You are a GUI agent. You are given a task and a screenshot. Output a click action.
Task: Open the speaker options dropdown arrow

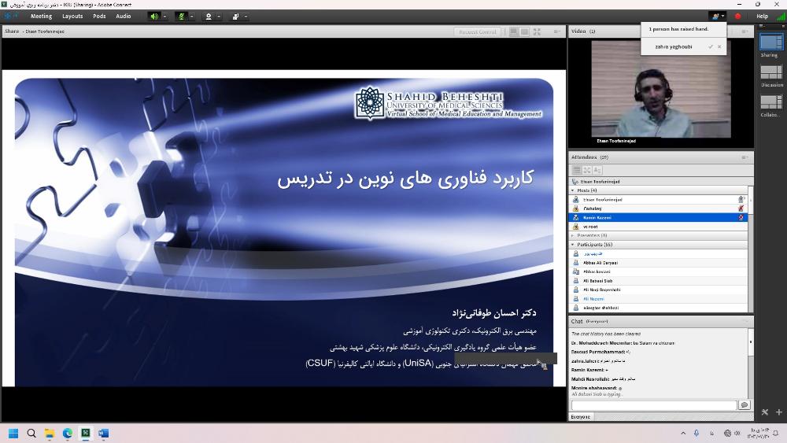tap(164, 16)
